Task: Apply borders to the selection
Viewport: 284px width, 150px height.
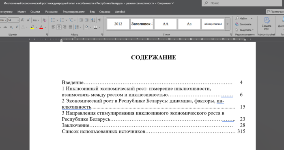Action: point(95,27)
